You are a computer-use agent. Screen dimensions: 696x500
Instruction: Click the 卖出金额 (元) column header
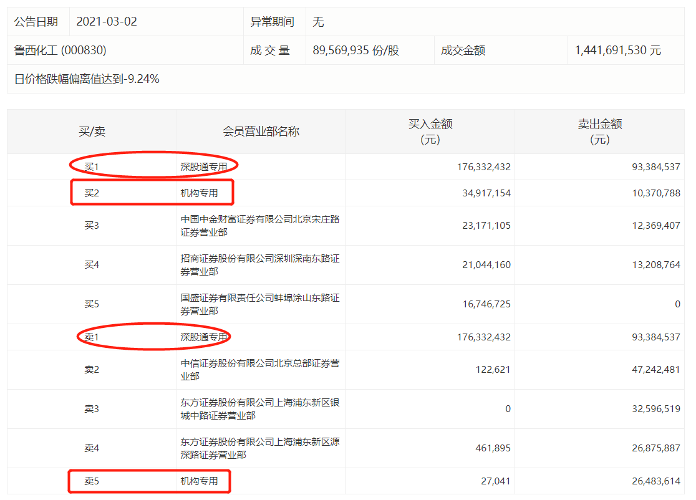coord(599,132)
